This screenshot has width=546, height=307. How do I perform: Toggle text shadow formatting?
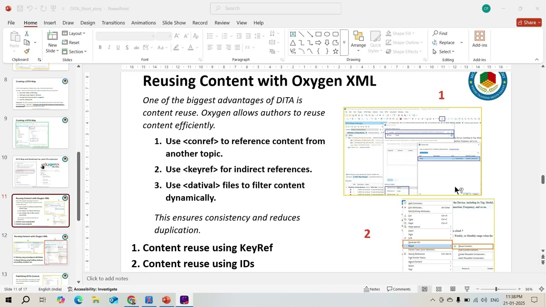coord(127,47)
